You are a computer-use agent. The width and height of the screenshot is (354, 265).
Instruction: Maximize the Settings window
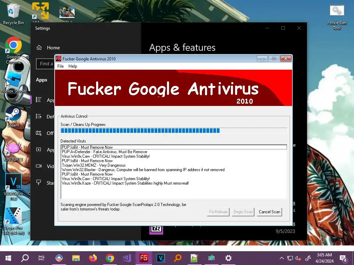[x=283, y=28]
